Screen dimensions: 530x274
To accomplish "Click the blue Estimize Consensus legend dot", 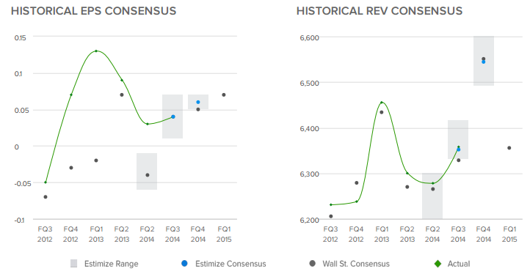I will coord(184,263).
